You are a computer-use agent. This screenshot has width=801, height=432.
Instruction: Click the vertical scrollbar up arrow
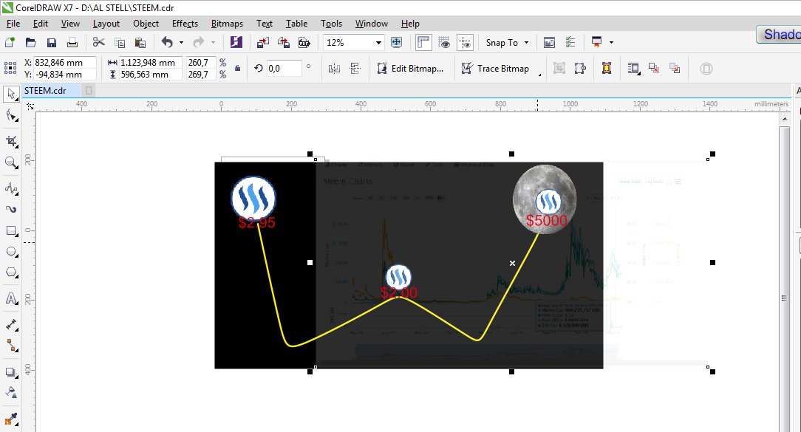(785, 119)
